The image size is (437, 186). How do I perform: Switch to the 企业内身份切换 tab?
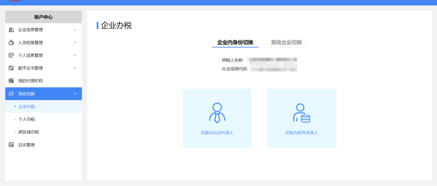(x=235, y=42)
